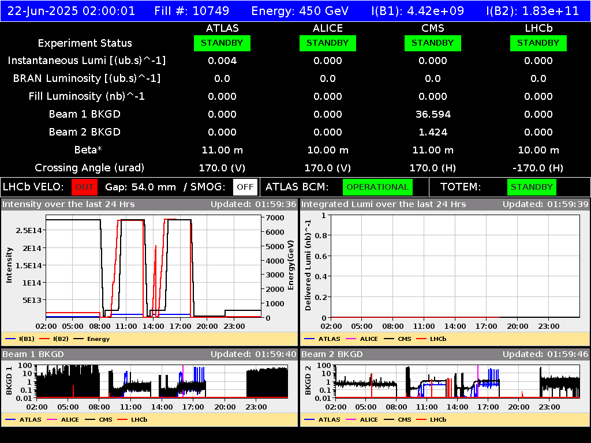Screen dimensions: 591x443
Task: Click the I(B1) legend entry in intensity plot
Action: point(20,339)
